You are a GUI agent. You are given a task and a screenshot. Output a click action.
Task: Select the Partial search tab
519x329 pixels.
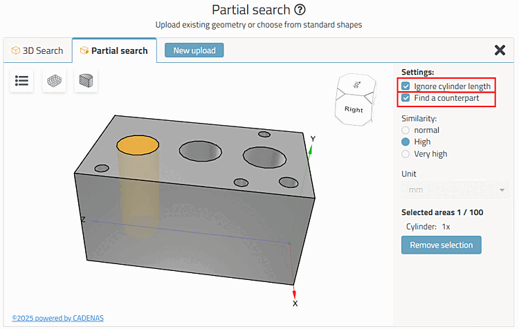point(114,50)
